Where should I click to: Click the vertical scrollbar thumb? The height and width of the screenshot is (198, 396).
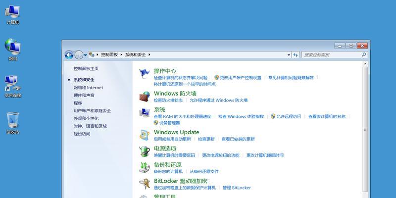coord(365,129)
